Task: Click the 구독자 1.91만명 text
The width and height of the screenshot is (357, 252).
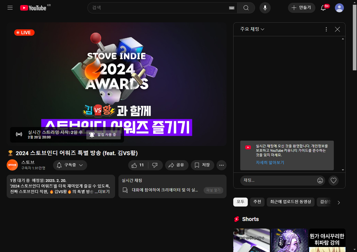Action: [x=33, y=168]
